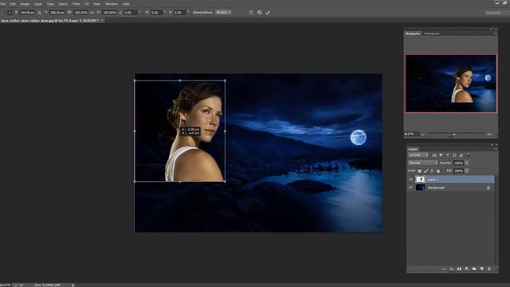Image resolution: width=510 pixels, height=287 pixels.
Task: Click the X position field in options bar
Action: click(27, 13)
